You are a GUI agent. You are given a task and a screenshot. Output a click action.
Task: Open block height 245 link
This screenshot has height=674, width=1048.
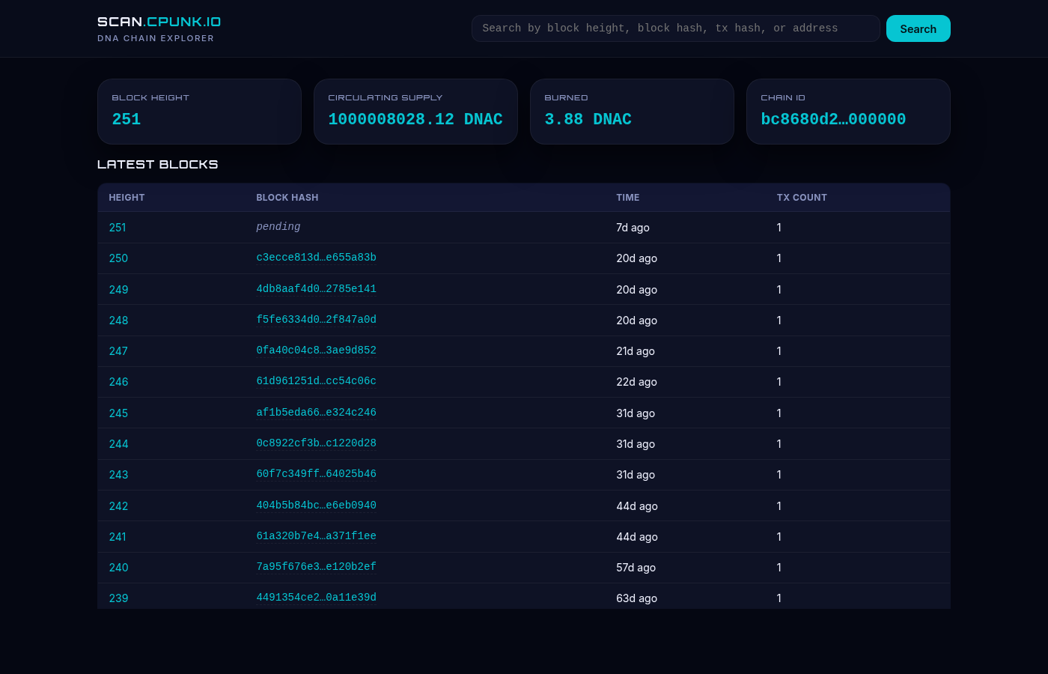118,413
